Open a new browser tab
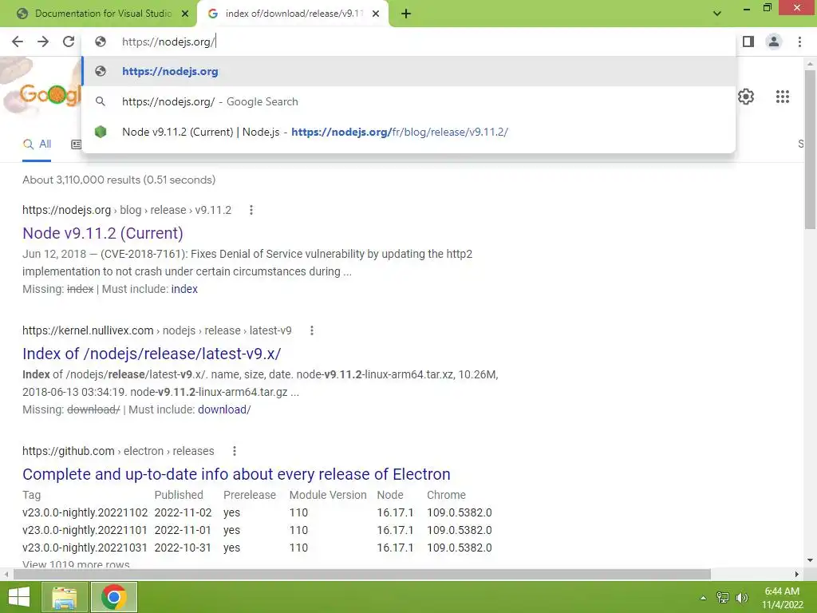Image resolution: width=817 pixels, height=613 pixels. coord(406,14)
